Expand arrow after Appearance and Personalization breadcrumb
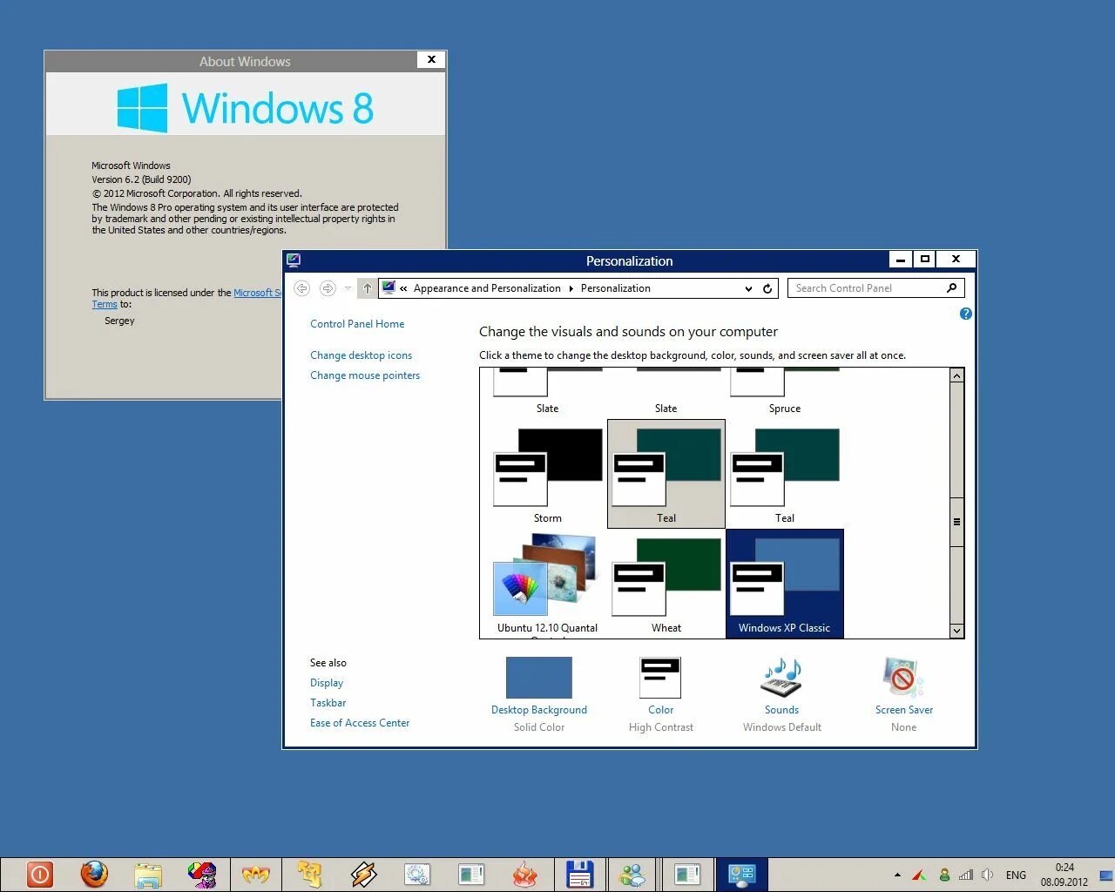Image resolution: width=1115 pixels, height=892 pixels. (x=571, y=288)
